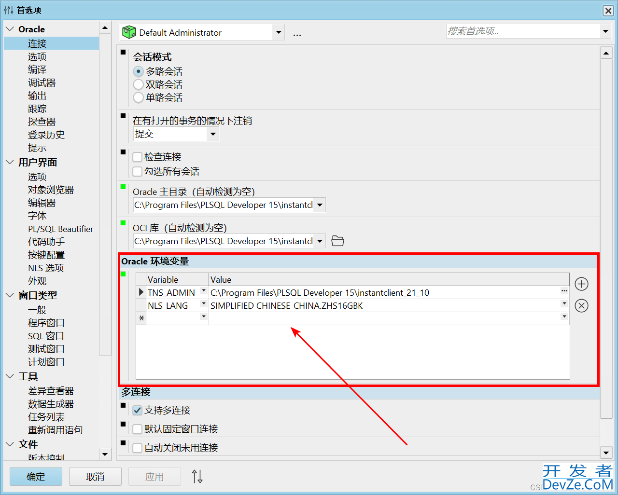Select 编译 in the tree

click(37, 69)
